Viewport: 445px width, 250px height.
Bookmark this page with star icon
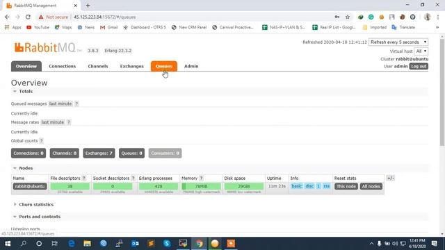(348, 17)
